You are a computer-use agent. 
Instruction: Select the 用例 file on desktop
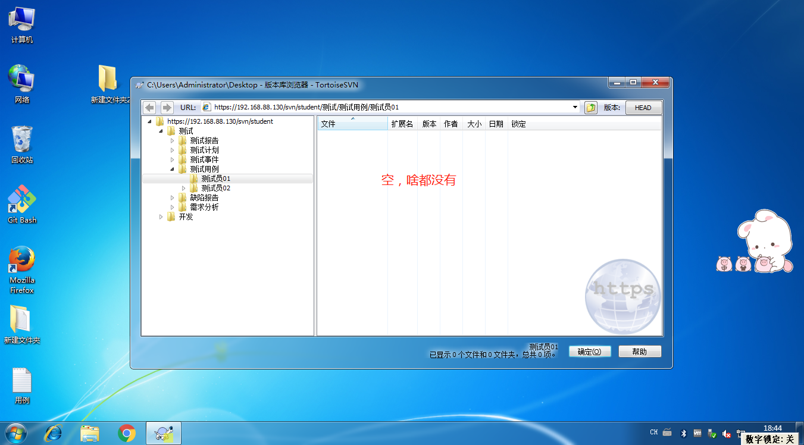pyautogui.click(x=22, y=386)
